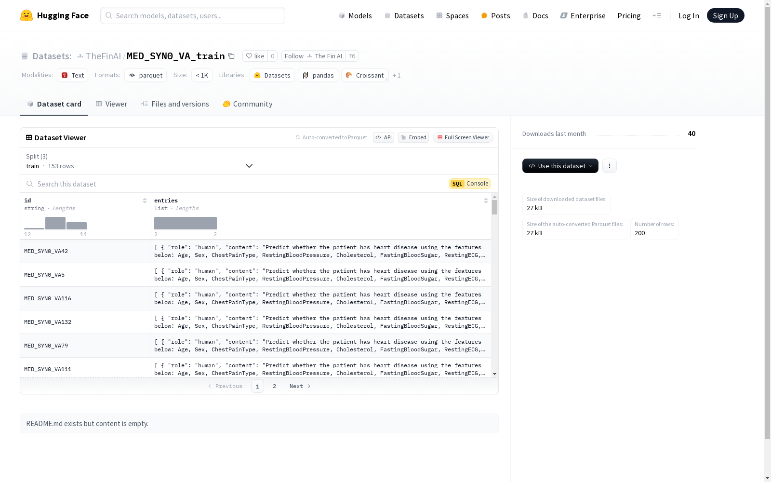The height and width of the screenshot is (482, 771).
Task: Focus the search models, datasets, users field
Action: coord(193,15)
